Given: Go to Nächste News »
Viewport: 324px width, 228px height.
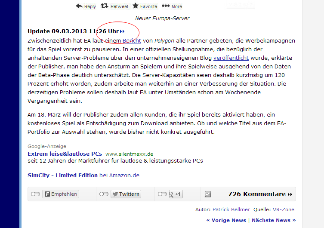Looking at the screenshot, I should click(274, 220).
